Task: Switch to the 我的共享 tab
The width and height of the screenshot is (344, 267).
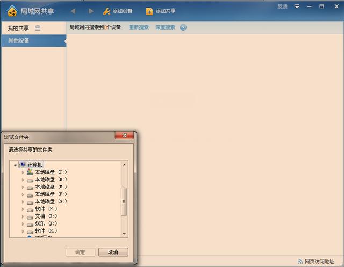Action: pyautogui.click(x=18, y=28)
